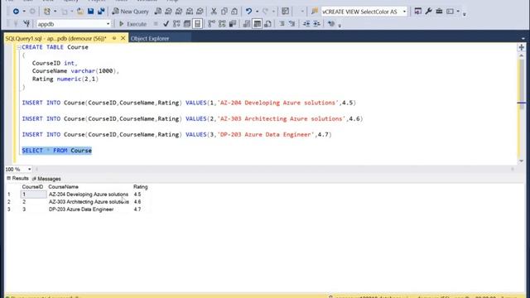Select Results to Grid icon
Screen dimensions: 530x298
(258, 24)
